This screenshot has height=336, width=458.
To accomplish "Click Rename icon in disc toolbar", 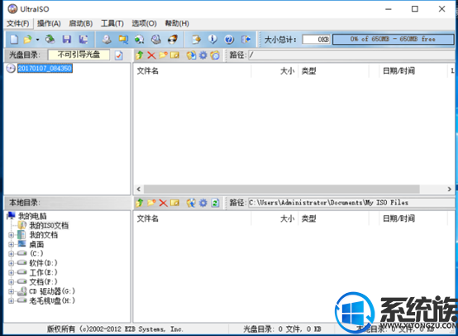I will [x=174, y=55].
